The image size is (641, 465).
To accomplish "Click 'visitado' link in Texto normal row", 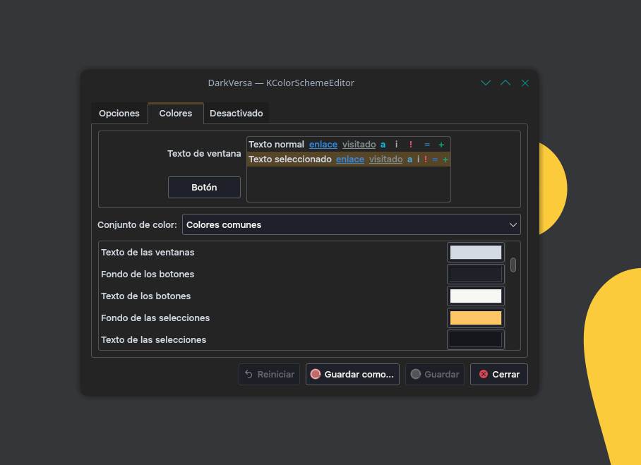I will click(359, 144).
